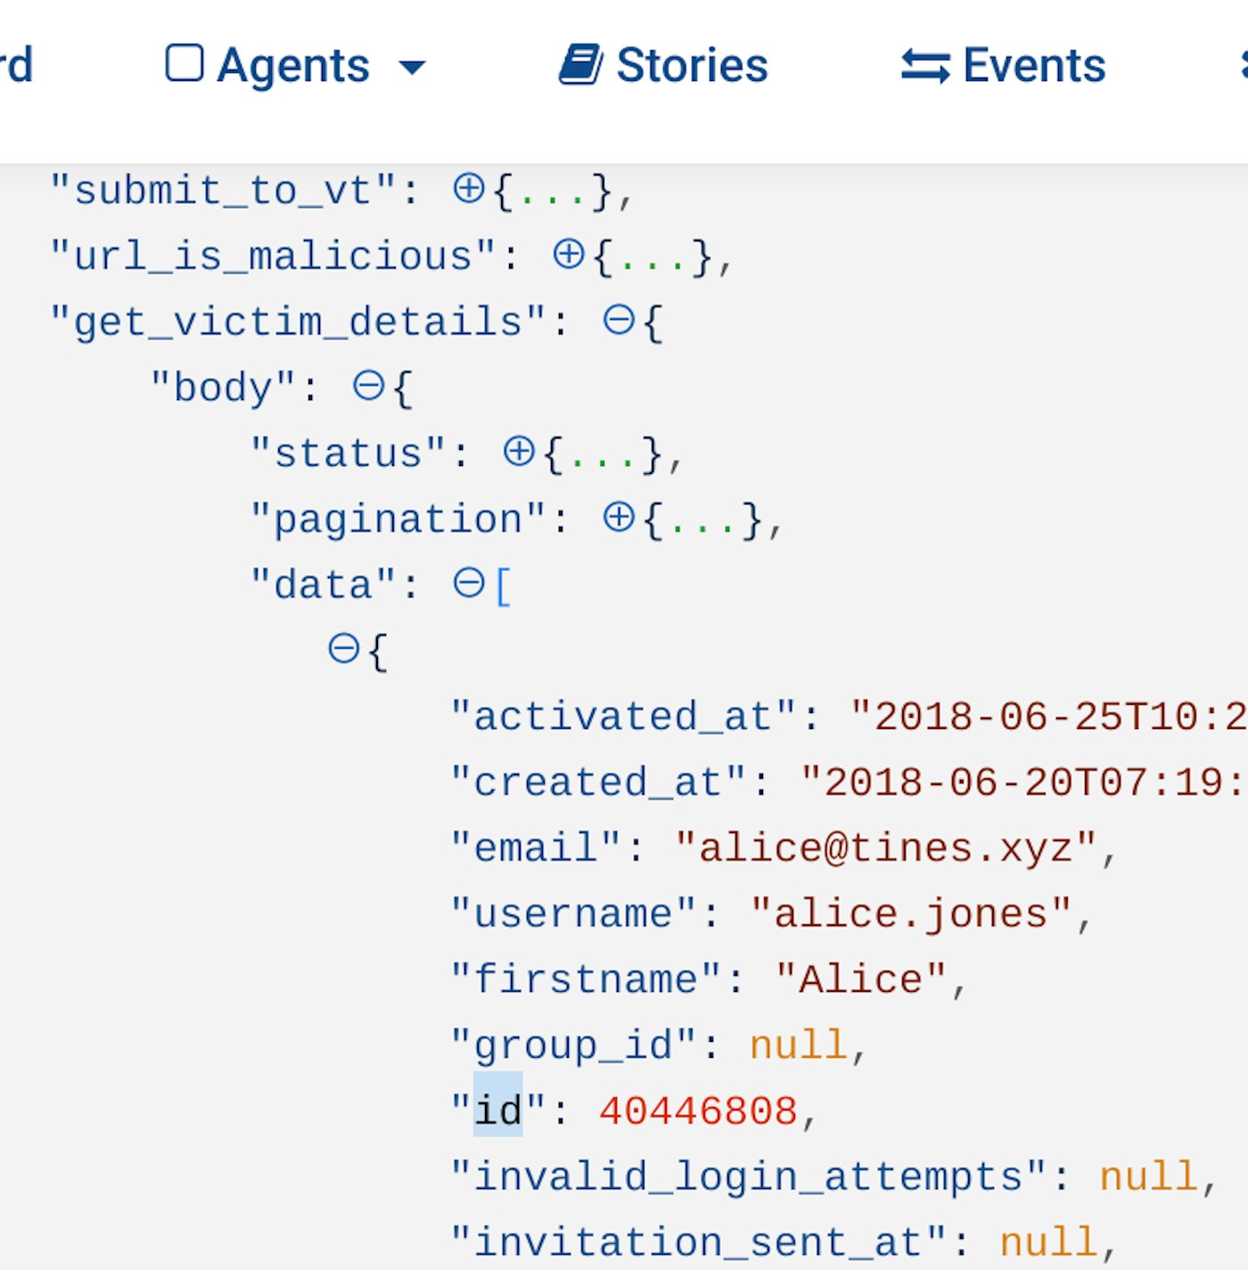Open the Agents dropdown caret

pyautogui.click(x=412, y=67)
